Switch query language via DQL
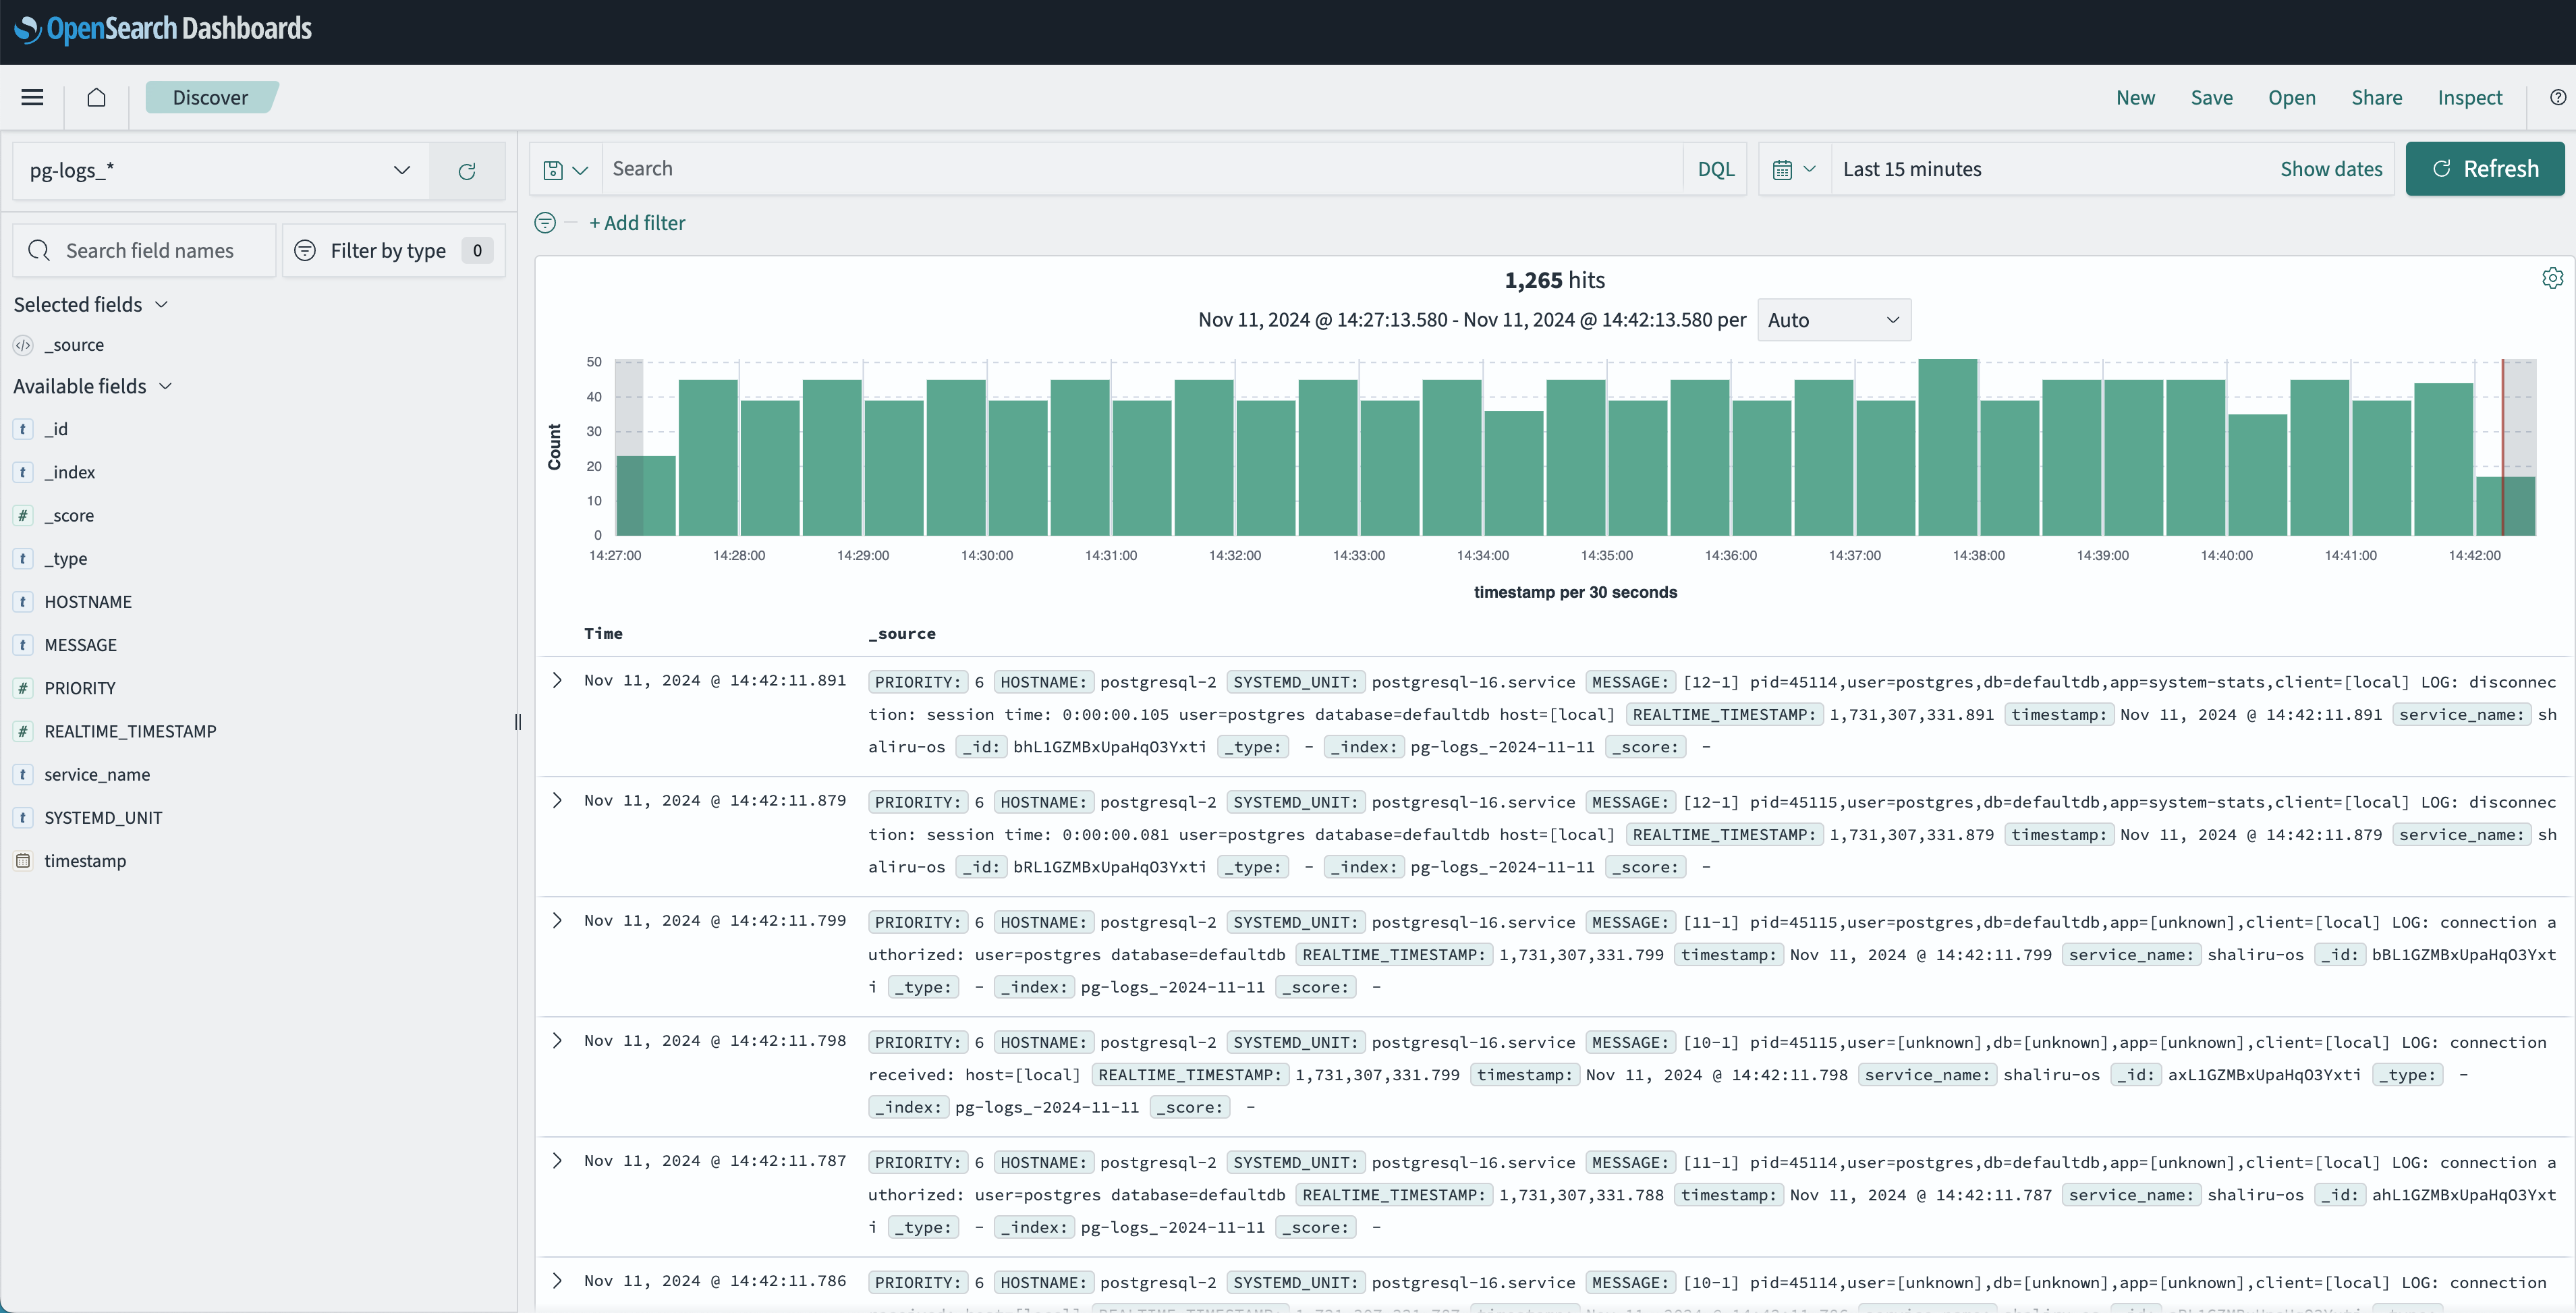 [1716, 170]
